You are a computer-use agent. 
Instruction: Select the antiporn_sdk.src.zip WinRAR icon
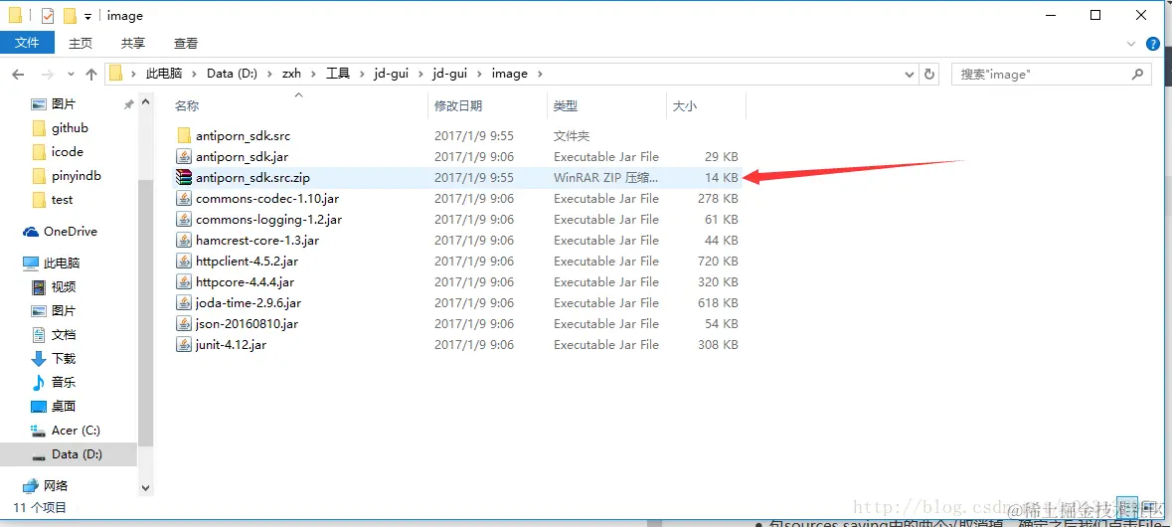click(184, 178)
